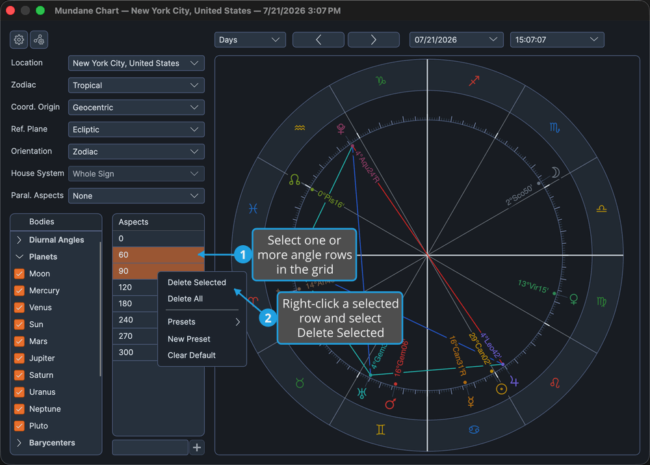Select the 60 aspect row
650x465 pixels.
point(159,255)
